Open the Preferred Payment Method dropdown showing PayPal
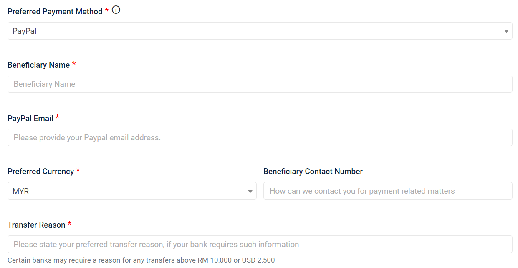Viewport: 518px width, 268px height. [x=260, y=31]
